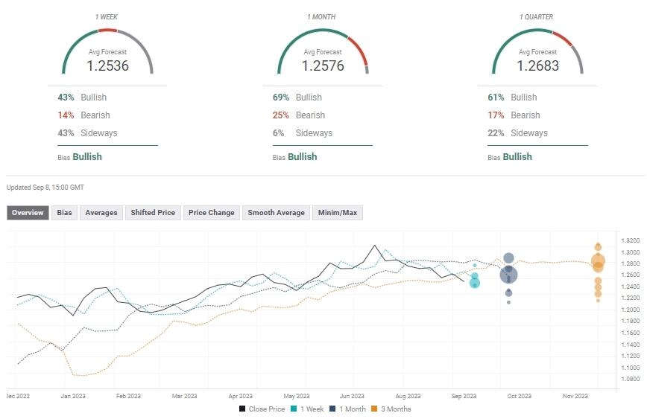The image size is (647, 419).
Task: Click the 1 Quarter forecast gauge
Action: [x=537, y=53]
